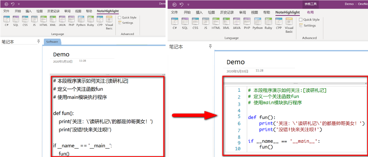The height and width of the screenshot is (157, 368).
Task: Open Settings in right window's Advanced group
Action: (309, 26)
